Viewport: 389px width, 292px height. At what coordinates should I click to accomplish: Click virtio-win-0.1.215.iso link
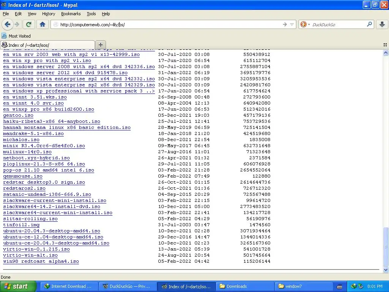(x=36, y=249)
